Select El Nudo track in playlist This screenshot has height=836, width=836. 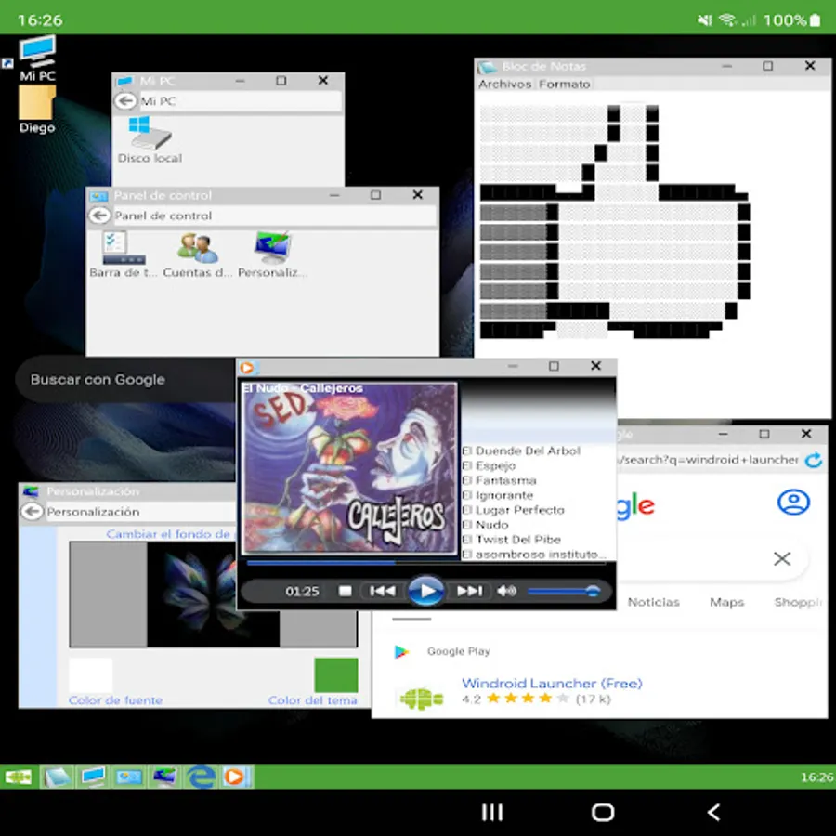click(485, 525)
